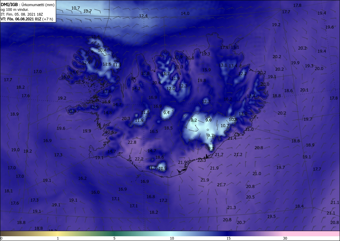Click the 15.1 value in the northeast
340x241 pixels.
(x=235, y=47)
